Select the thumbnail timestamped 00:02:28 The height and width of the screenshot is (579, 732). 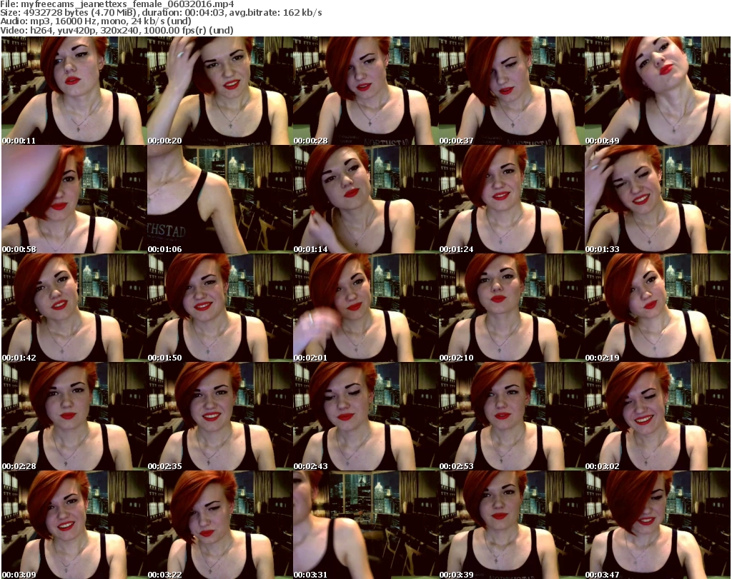pos(74,416)
